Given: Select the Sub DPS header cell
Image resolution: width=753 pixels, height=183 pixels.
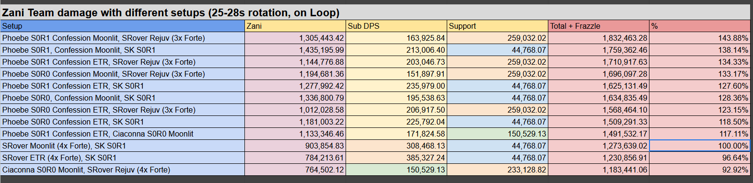Looking at the screenshot, I should point(396,26).
